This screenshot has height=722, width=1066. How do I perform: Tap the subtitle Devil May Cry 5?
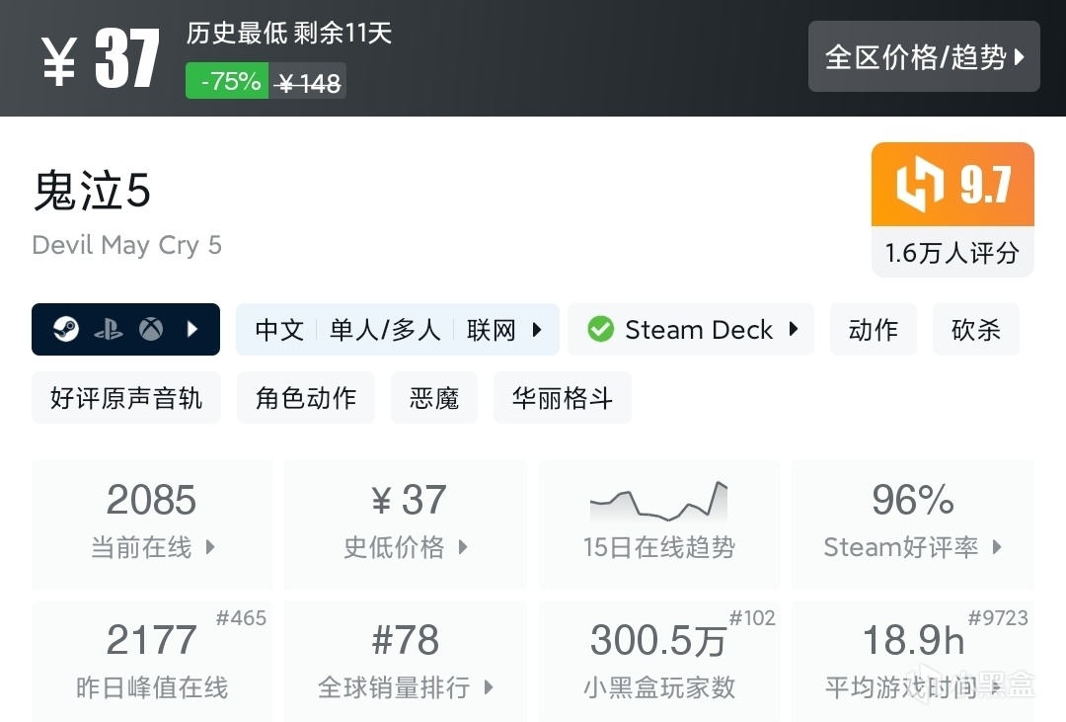(127, 245)
